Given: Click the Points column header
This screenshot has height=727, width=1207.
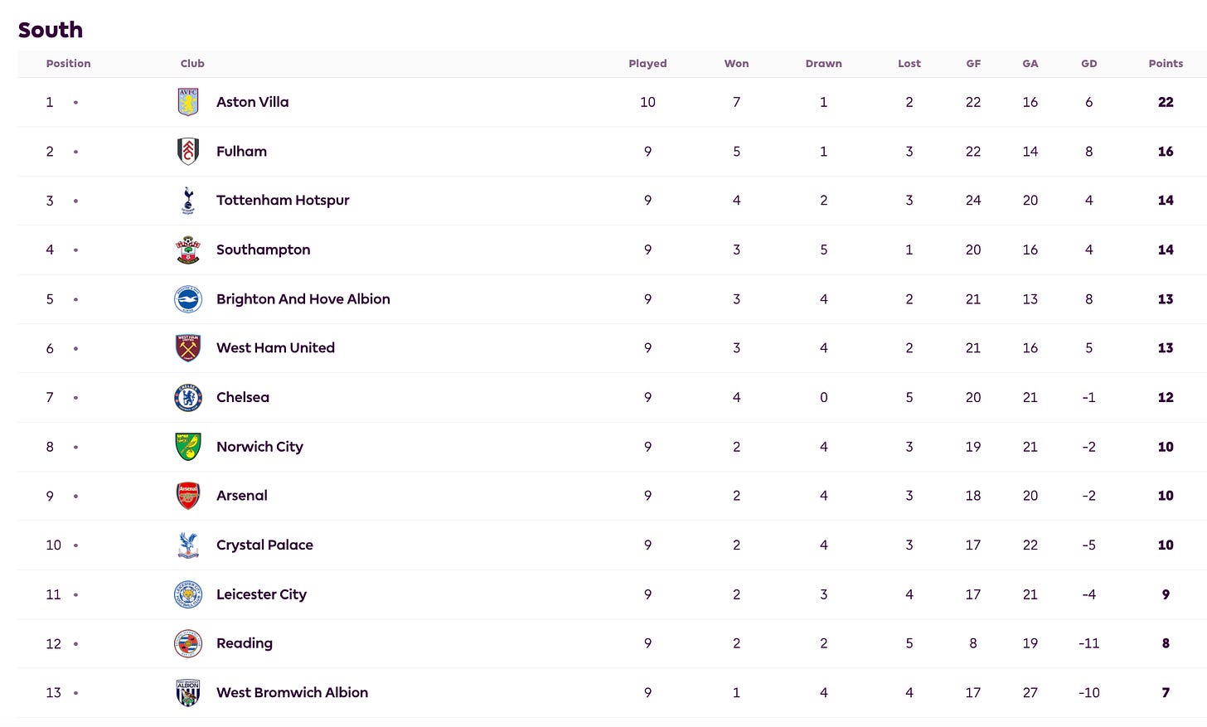Looking at the screenshot, I should tap(1166, 64).
